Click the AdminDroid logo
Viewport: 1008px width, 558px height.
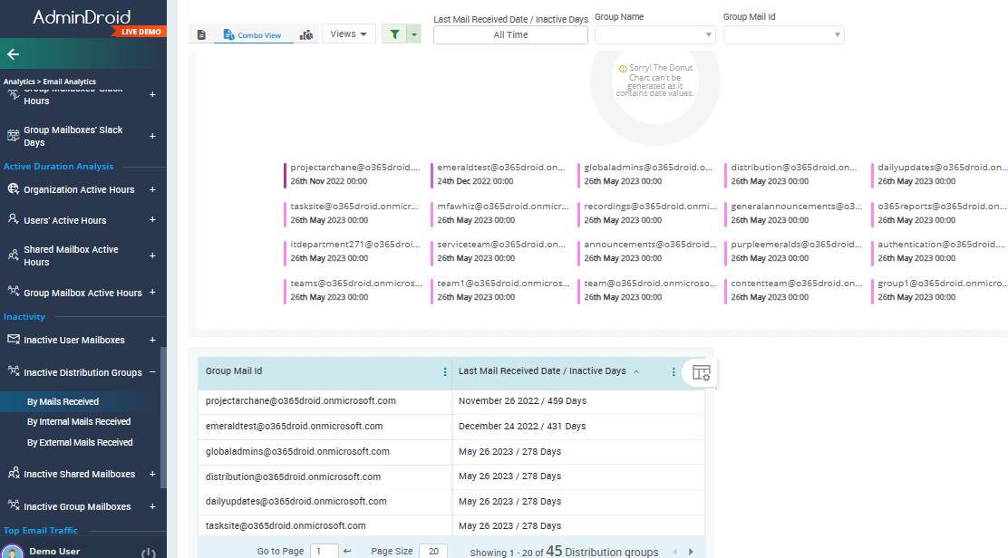point(80,14)
